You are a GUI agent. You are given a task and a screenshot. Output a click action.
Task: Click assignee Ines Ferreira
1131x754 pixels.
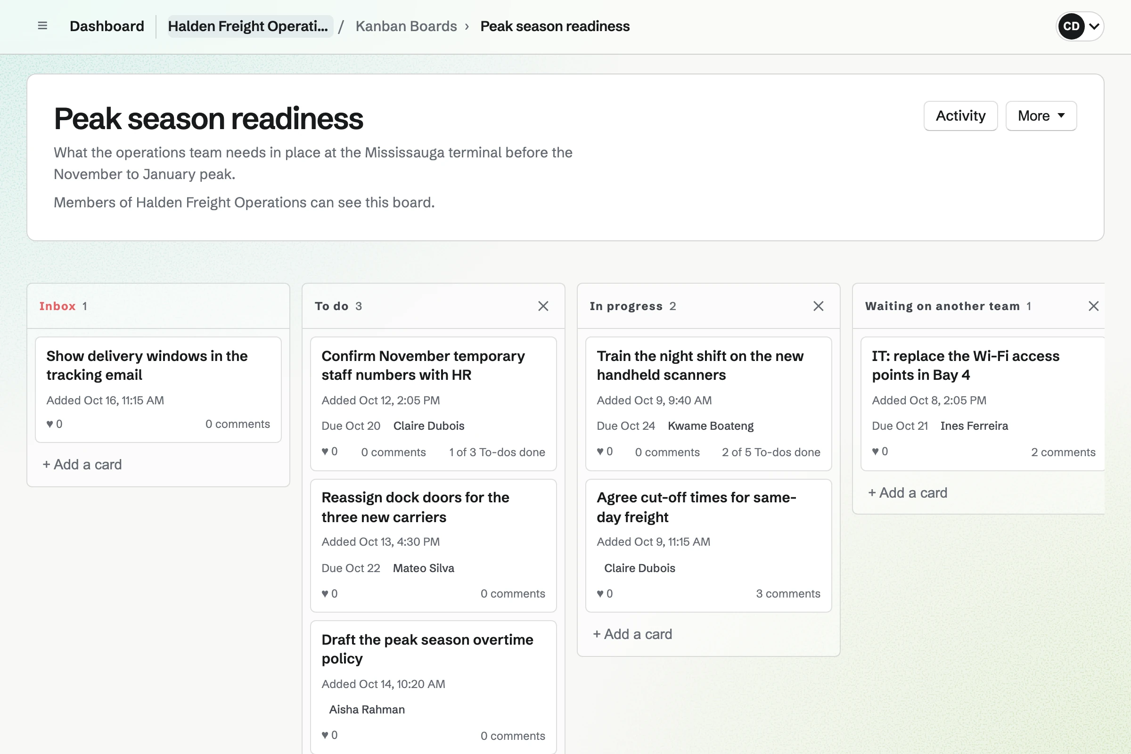[974, 426]
